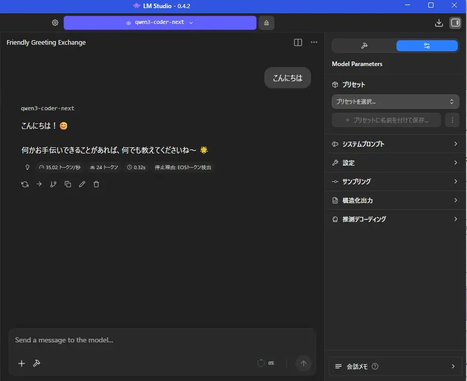Viewport: 467px width, 381px height.
Task: Open the プリセットを選択 dropdown
Action: [395, 102]
